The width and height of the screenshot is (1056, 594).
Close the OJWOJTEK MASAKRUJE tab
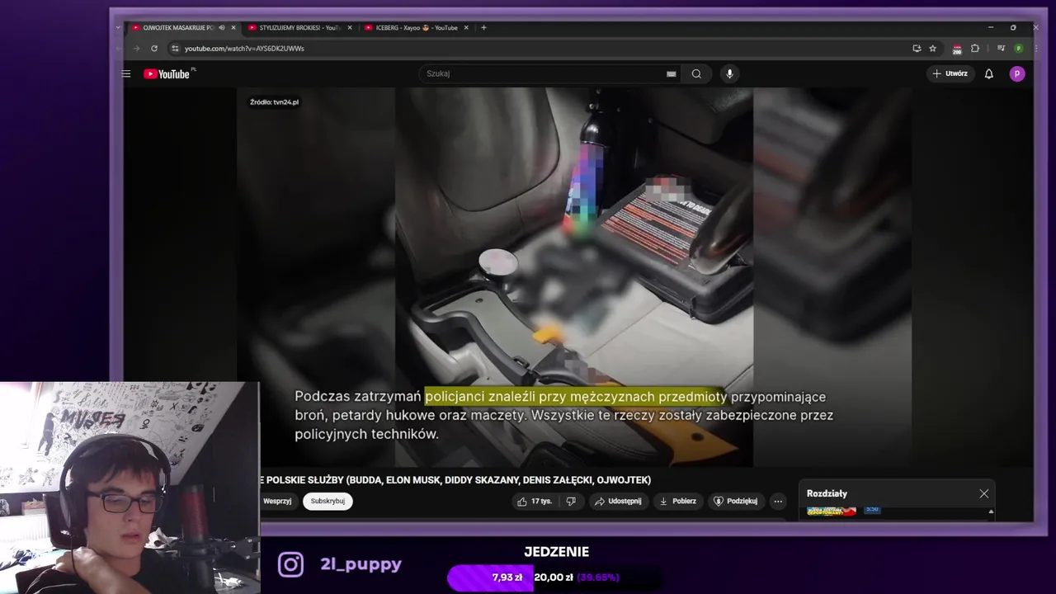[233, 27]
